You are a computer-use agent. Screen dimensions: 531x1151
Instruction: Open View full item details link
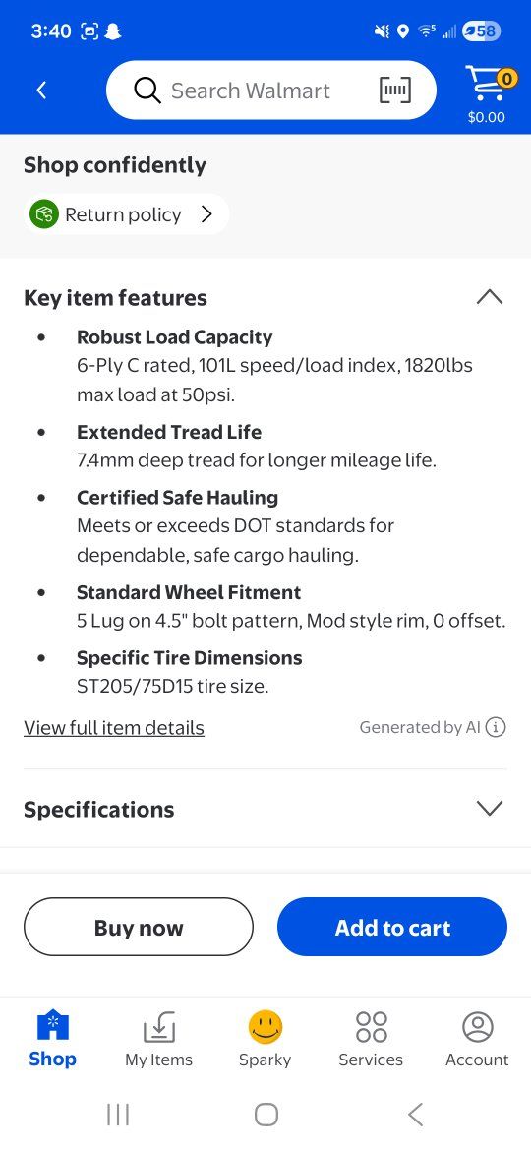coord(114,727)
